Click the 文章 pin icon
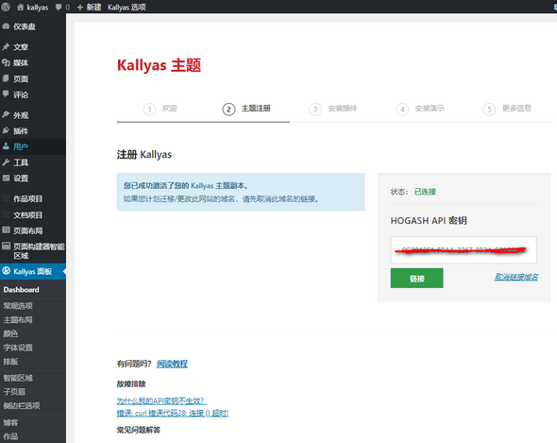557x443 pixels. (x=6, y=46)
